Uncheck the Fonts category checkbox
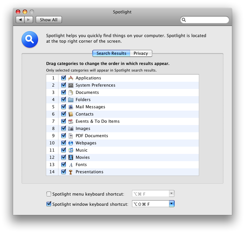245x233 pixels. point(64,165)
